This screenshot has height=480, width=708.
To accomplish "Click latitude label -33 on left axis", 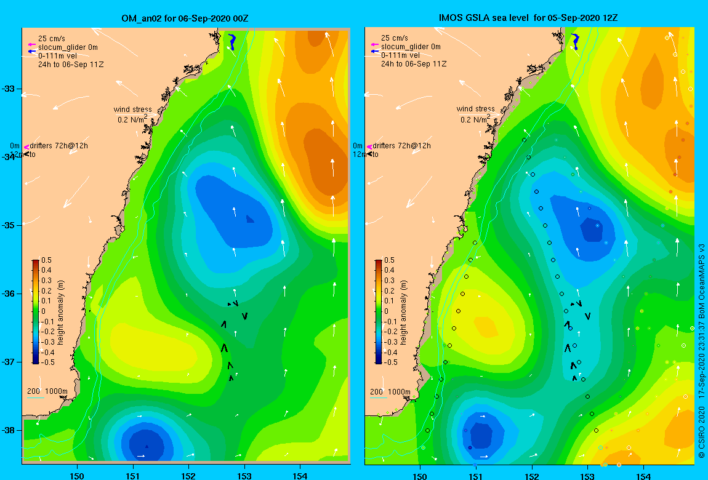I will coord(9,89).
